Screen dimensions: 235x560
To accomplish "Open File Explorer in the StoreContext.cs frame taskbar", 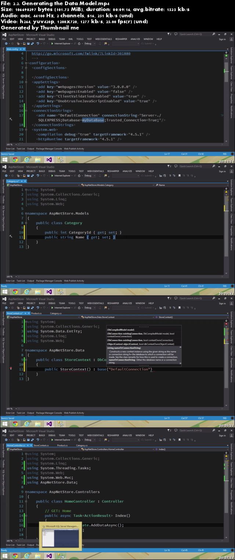I will click(x=38, y=424).
